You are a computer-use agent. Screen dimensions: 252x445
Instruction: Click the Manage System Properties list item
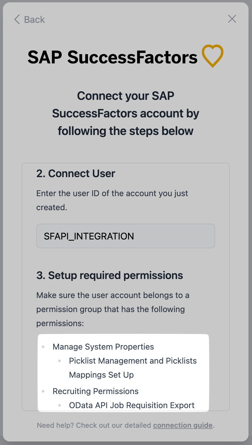coord(103,347)
